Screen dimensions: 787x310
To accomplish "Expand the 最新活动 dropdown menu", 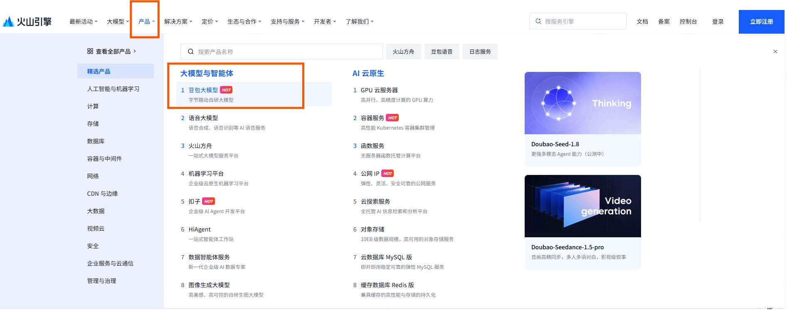I will point(83,22).
